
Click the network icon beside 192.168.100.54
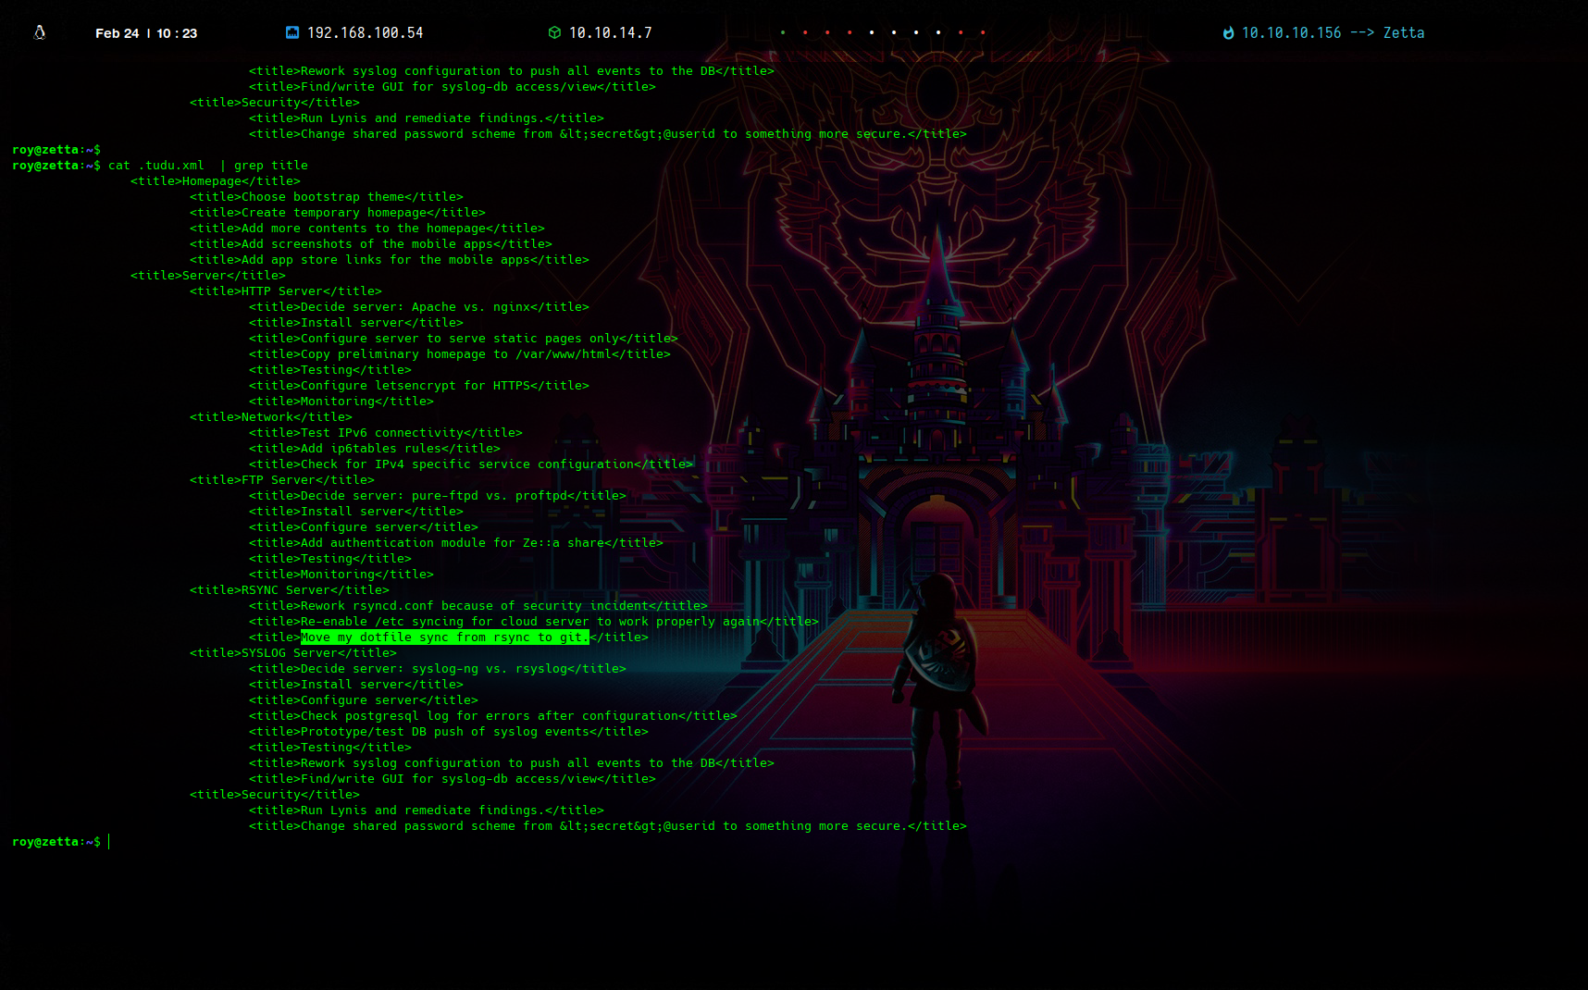[292, 32]
